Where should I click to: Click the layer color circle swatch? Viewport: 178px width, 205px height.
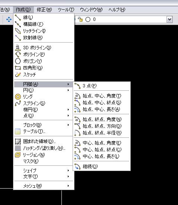click(88, 20)
